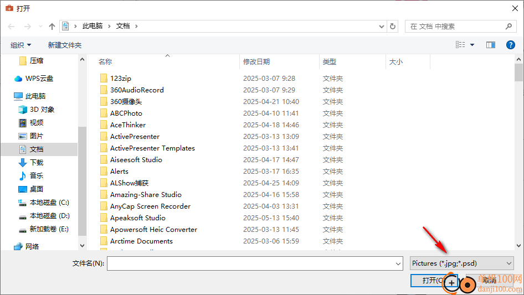The image size is (524, 295).
Task: Select AnyCap Screen Recorder folder
Action: (x=150, y=206)
